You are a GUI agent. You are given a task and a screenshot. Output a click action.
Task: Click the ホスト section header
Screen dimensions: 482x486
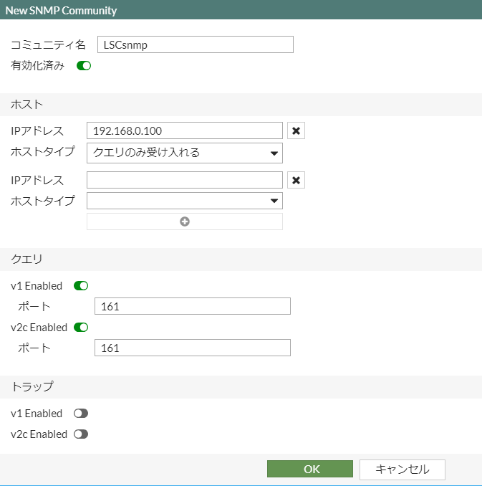click(x=241, y=105)
